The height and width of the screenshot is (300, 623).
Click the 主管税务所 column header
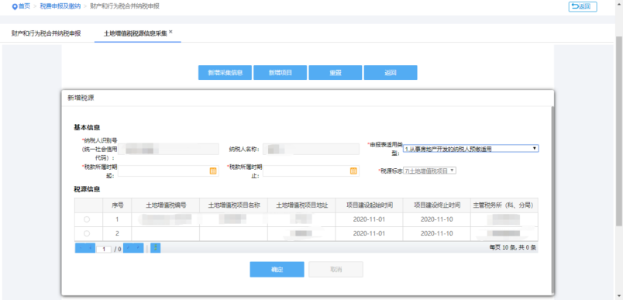pos(504,205)
